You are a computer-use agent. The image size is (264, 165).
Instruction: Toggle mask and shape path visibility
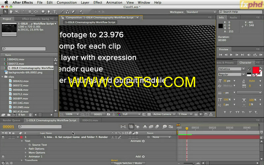[x=87, y=114]
